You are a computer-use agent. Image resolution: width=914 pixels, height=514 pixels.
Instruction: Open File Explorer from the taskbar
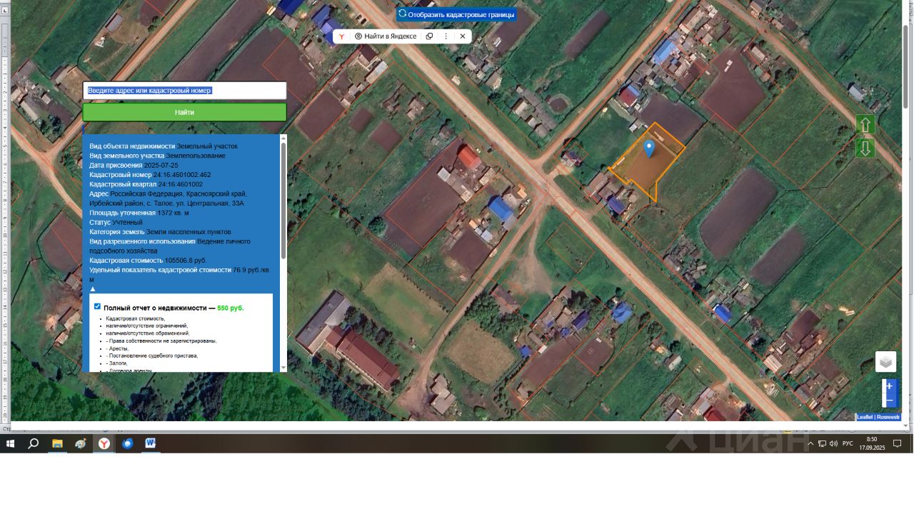(x=57, y=443)
